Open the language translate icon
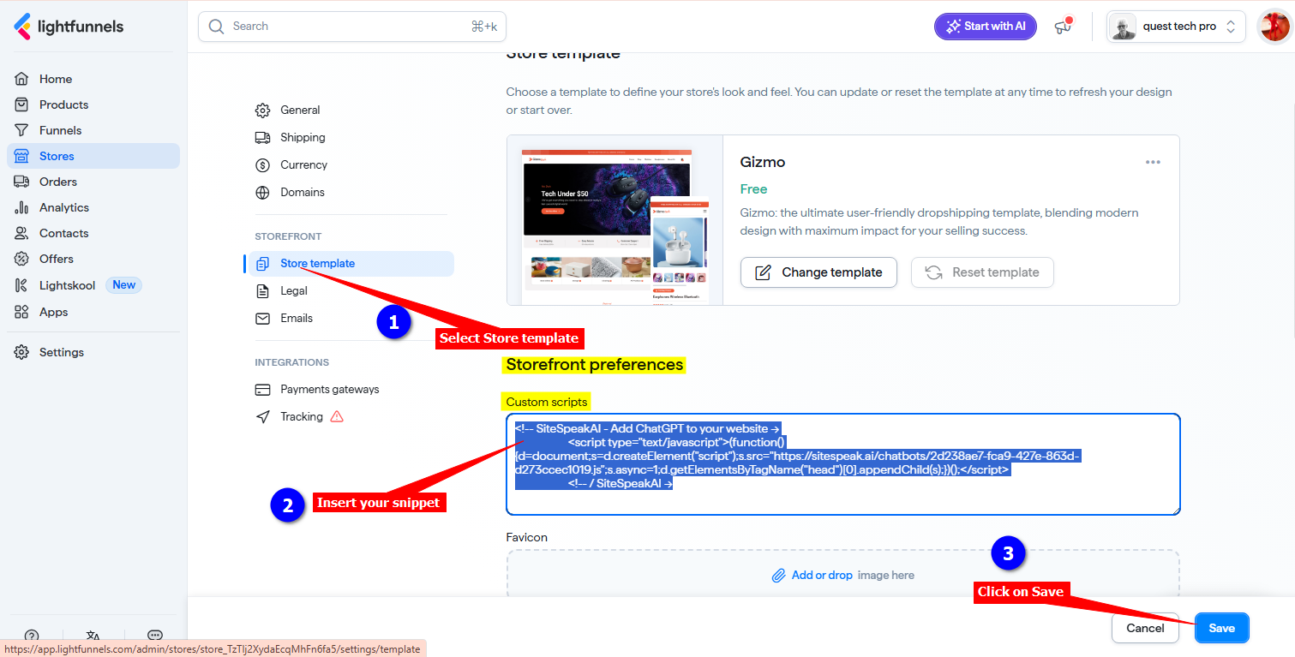The image size is (1295, 657). (93, 636)
